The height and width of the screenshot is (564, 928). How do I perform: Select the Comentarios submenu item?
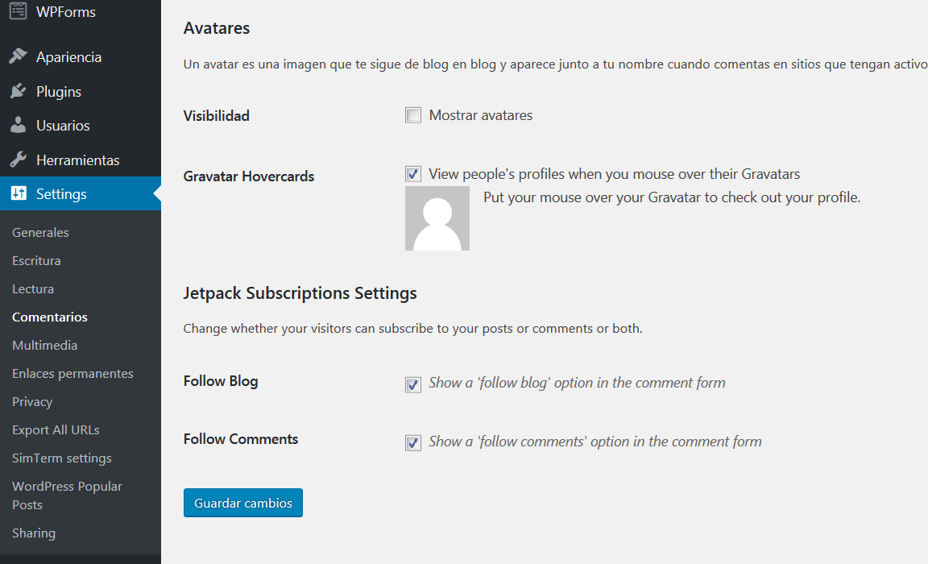point(50,317)
